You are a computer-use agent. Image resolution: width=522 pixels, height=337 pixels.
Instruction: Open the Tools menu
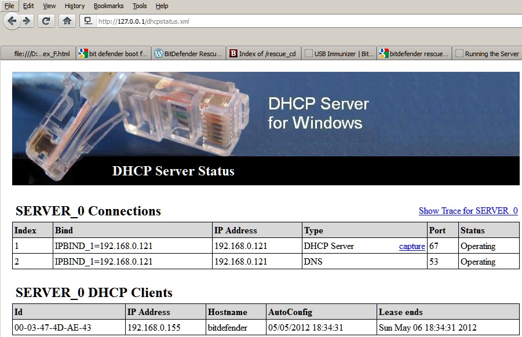pyautogui.click(x=140, y=6)
